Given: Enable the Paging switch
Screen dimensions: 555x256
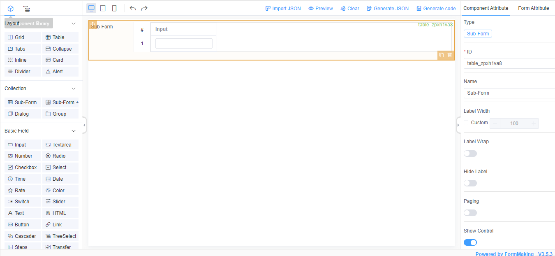Looking at the screenshot, I should pos(470,213).
